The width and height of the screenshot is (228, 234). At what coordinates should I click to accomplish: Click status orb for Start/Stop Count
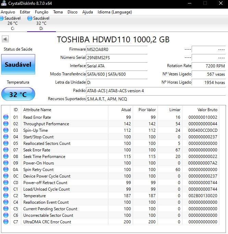[x=6, y=137]
